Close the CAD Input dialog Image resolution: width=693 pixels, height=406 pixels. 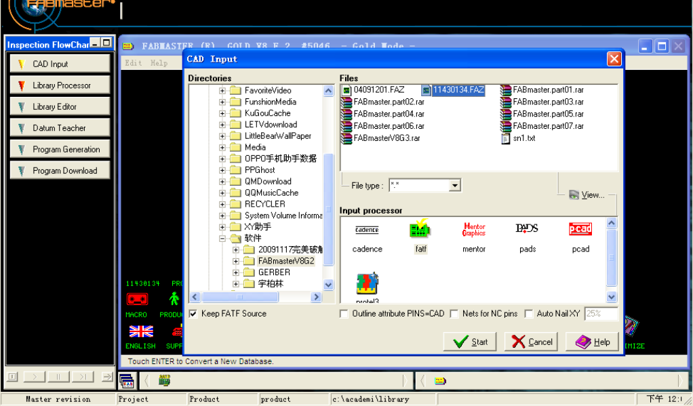point(614,59)
